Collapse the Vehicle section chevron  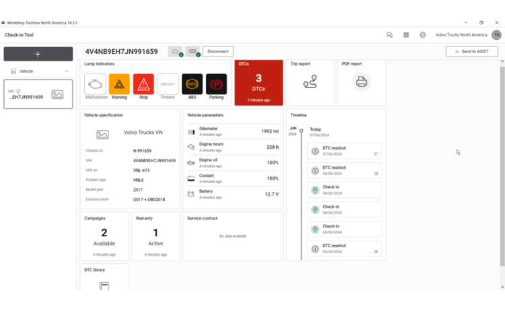[67, 71]
